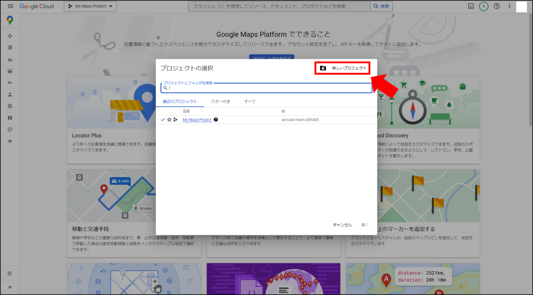
Task: Click the Google Maps Platform pin logo
Action: click(x=10, y=20)
